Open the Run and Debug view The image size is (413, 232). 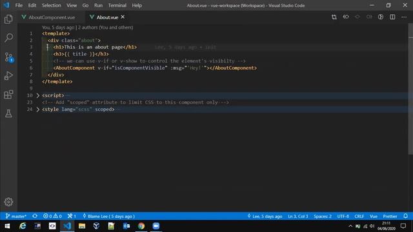point(8,76)
